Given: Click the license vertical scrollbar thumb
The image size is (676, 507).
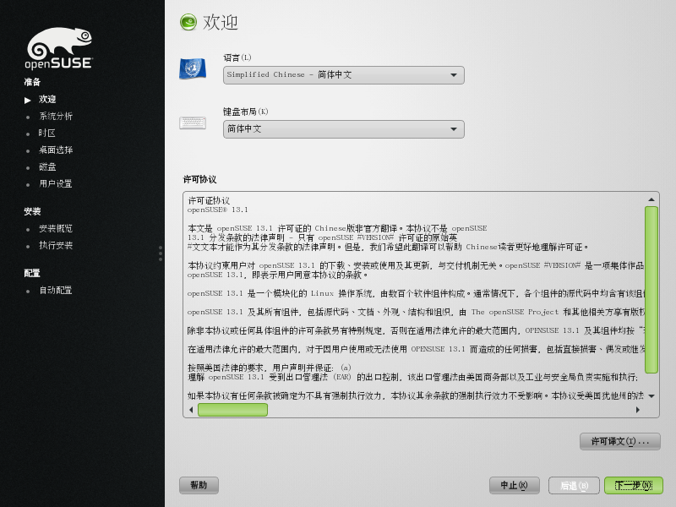Looking at the screenshot, I should tap(651, 290).
